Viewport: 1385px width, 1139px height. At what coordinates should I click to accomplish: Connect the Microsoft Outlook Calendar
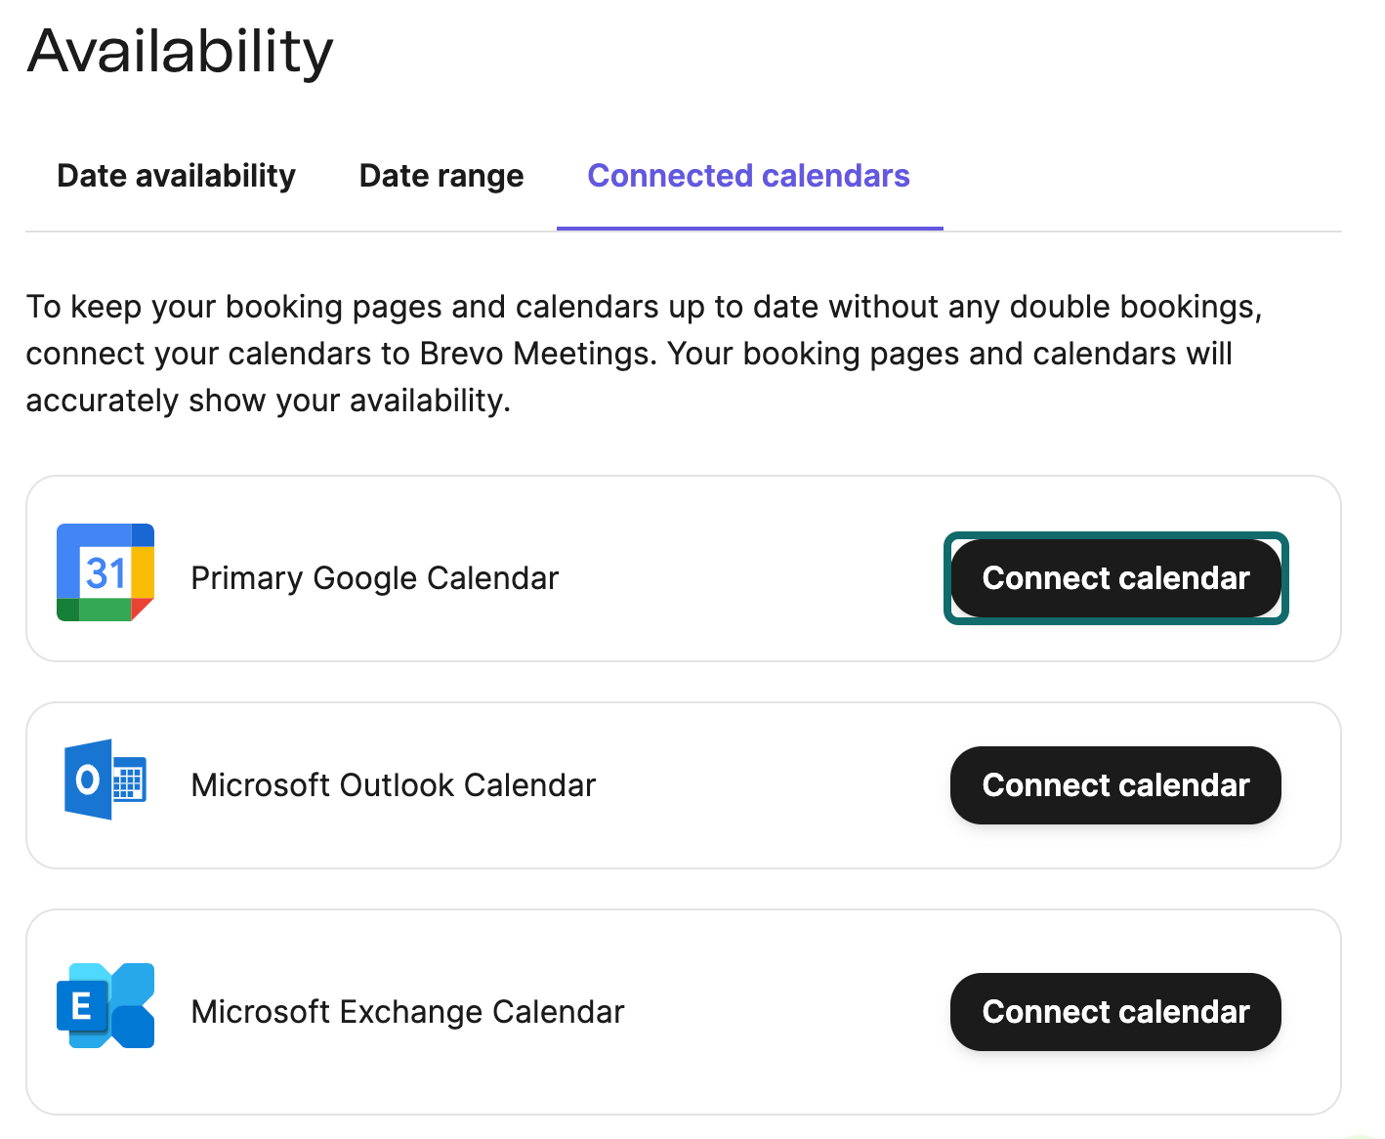click(1115, 785)
